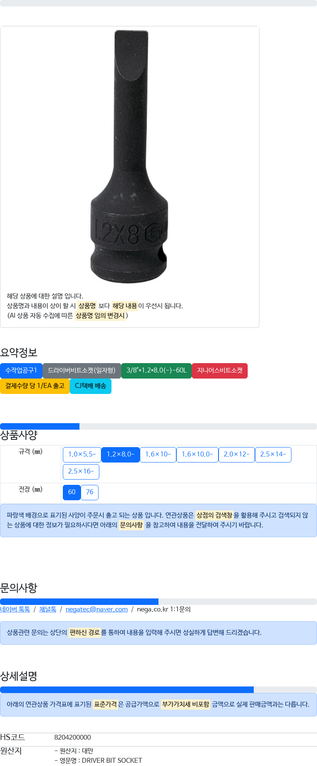Select the 1.2×8.0- size option
Viewport: 317px width, 766px height.
coord(120,454)
